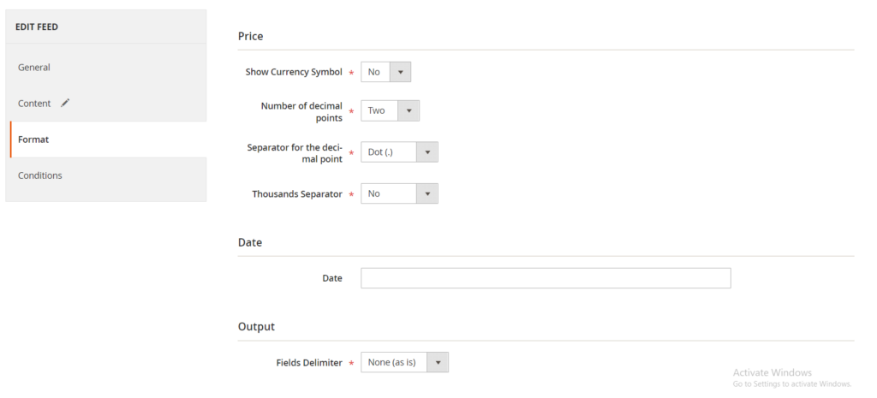
Task: Open the Fields Delimiter dropdown
Action: click(404, 362)
